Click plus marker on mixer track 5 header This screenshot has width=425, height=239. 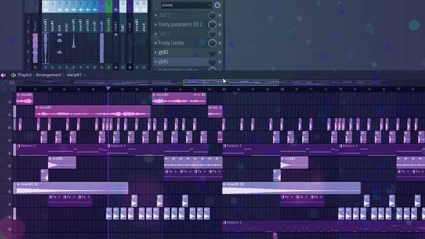point(74,10)
